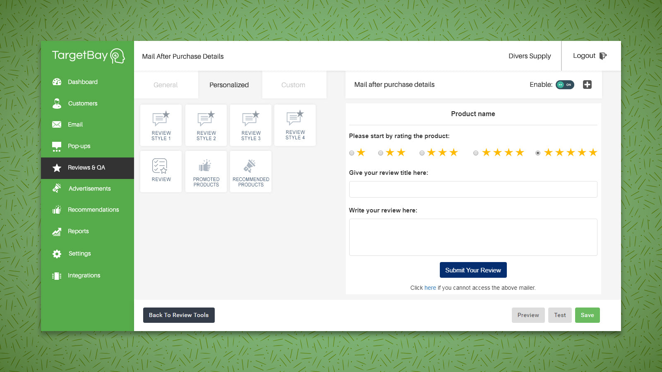Click the Product name heading
The height and width of the screenshot is (372, 662).
click(x=473, y=114)
